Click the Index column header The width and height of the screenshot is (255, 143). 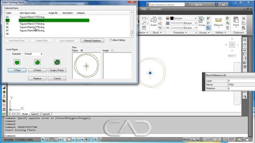coord(9,13)
